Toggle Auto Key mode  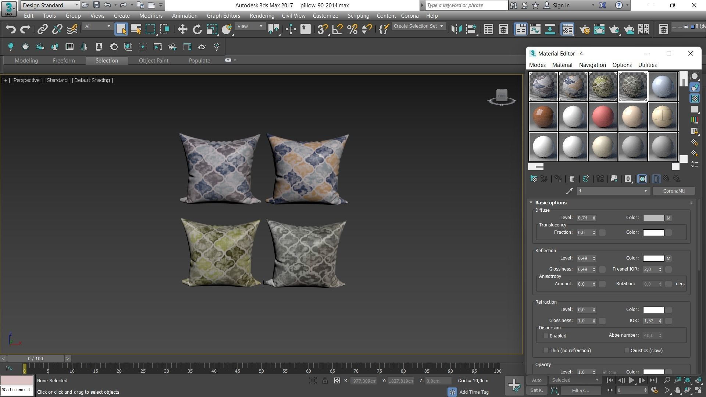pyautogui.click(x=536, y=380)
